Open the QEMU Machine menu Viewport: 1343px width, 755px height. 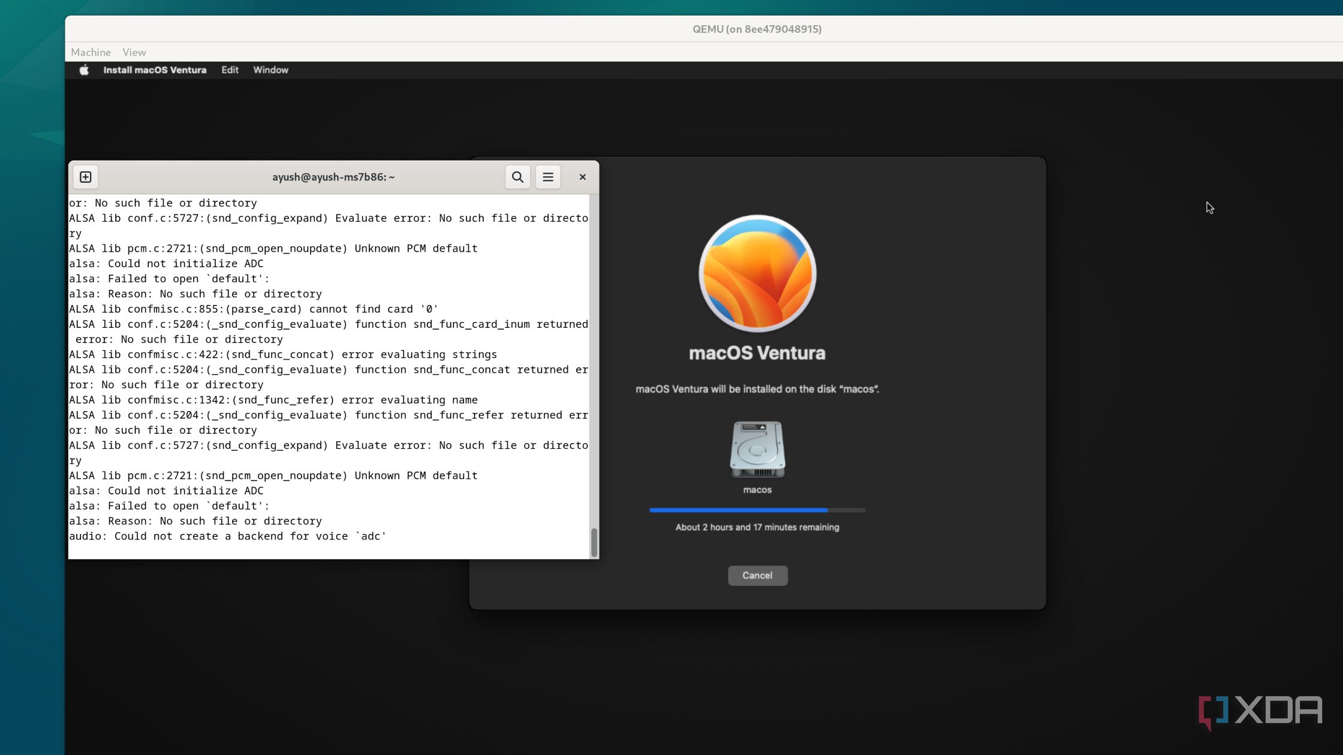[x=91, y=52]
